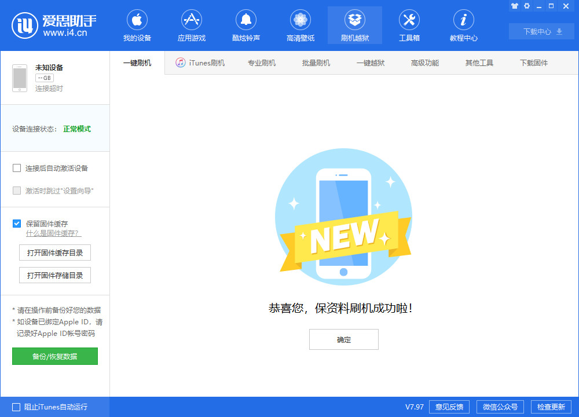Open the 下载固件 tab
The image size is (579, 417).
pos(534,63)
